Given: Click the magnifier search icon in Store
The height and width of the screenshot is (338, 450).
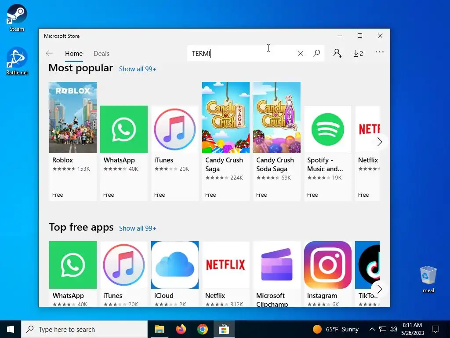Looking at the screenshot, I should (x=316, y=53).
